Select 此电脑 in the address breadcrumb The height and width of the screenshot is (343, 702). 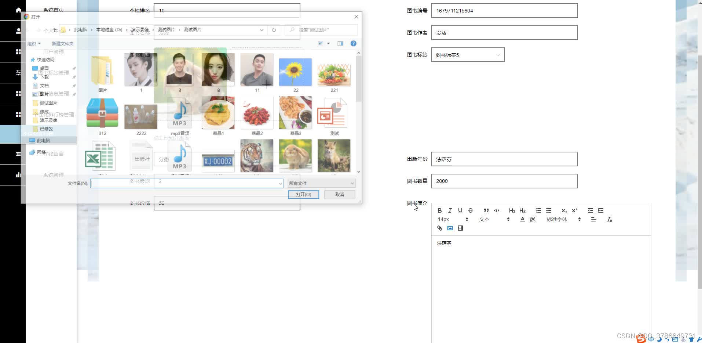(81, 30)
